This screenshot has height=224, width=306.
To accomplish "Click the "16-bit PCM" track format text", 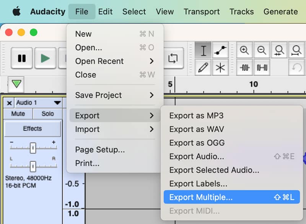I will (21, 185).
